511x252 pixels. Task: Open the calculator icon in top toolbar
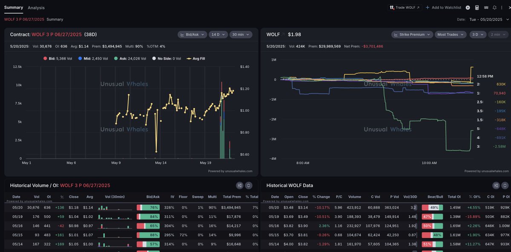tap(477, 8)
